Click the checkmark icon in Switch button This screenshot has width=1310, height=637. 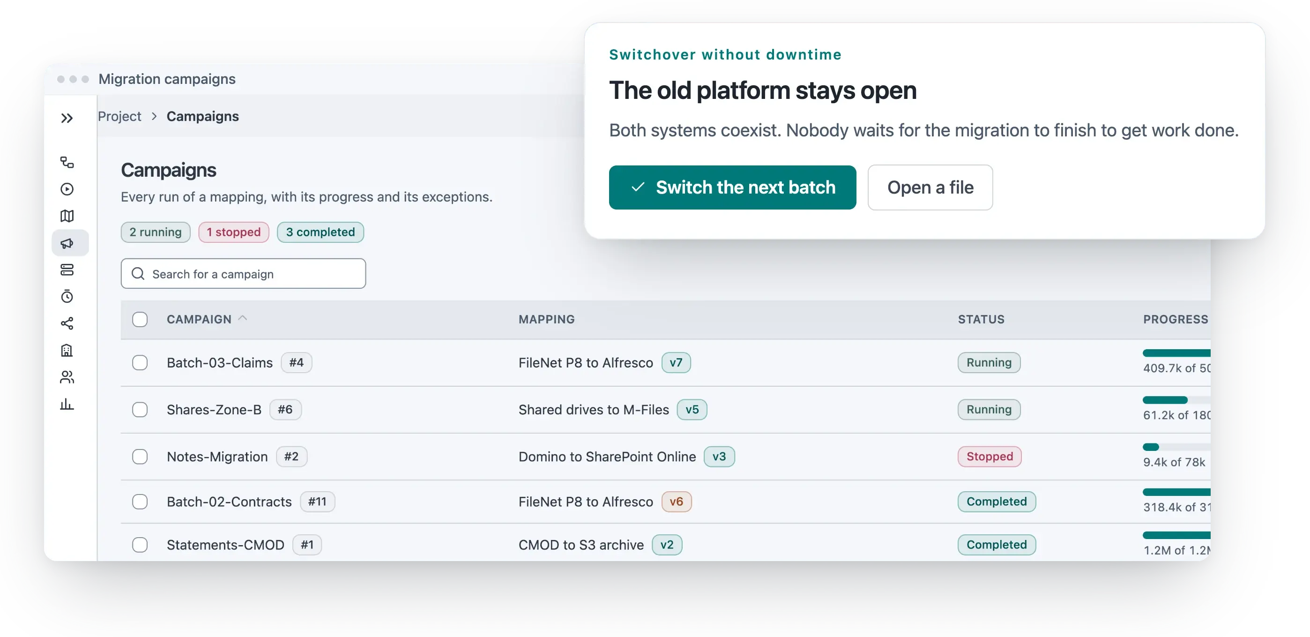click(638, 187)
